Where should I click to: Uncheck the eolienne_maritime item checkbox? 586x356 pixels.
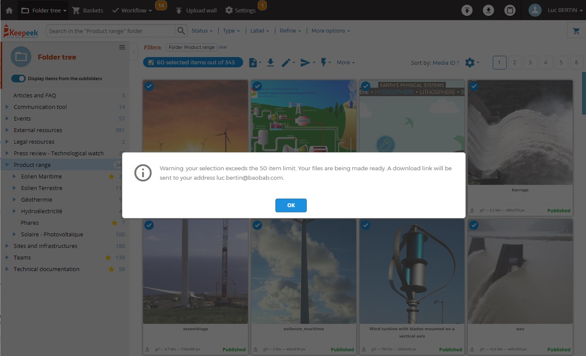click(257, 225)
